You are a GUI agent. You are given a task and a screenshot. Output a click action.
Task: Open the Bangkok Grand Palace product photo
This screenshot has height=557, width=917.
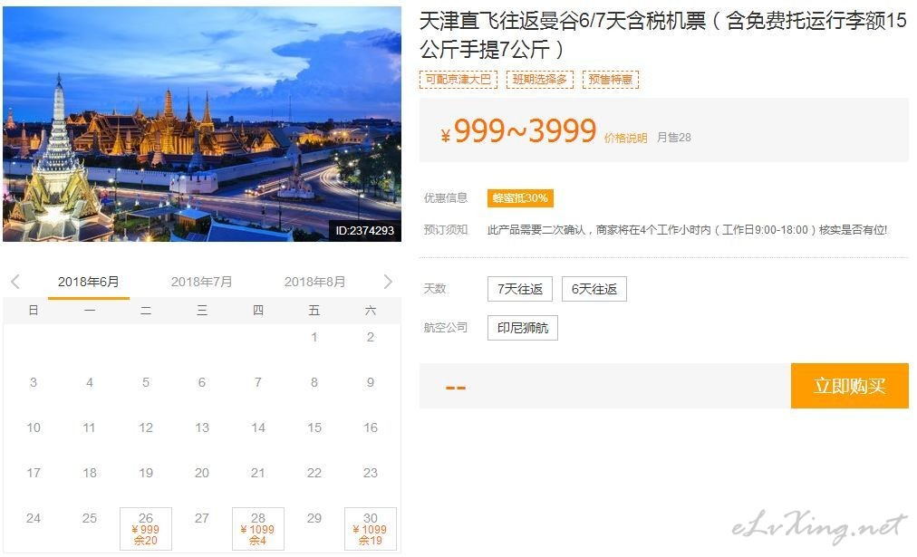pyautogui.click(x=202, y=124)
